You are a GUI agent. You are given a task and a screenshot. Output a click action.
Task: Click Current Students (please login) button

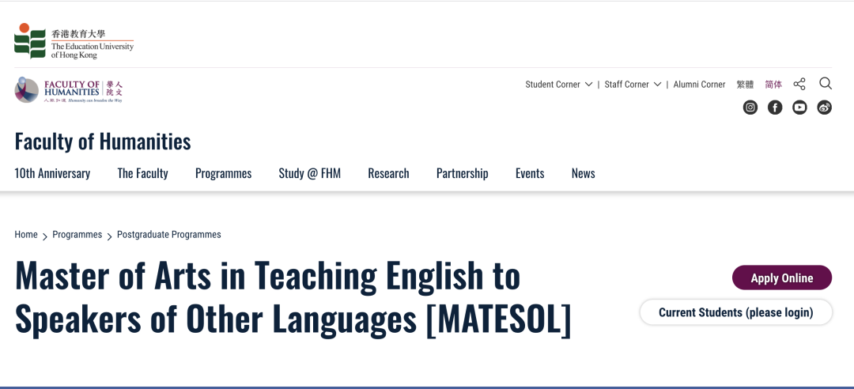tap(735, 312)
